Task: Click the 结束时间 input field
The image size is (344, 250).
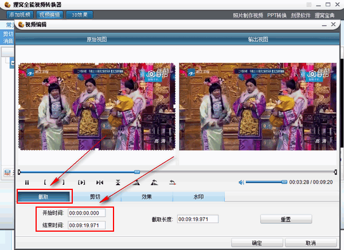Action: [x=87, y=225]
